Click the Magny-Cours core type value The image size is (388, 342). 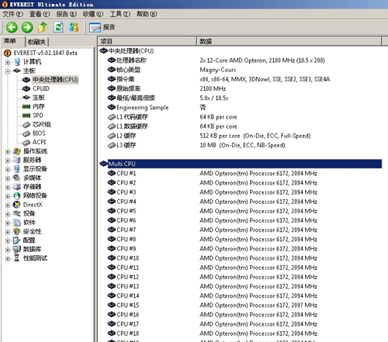pyautogui.click(x=218, y=70)
